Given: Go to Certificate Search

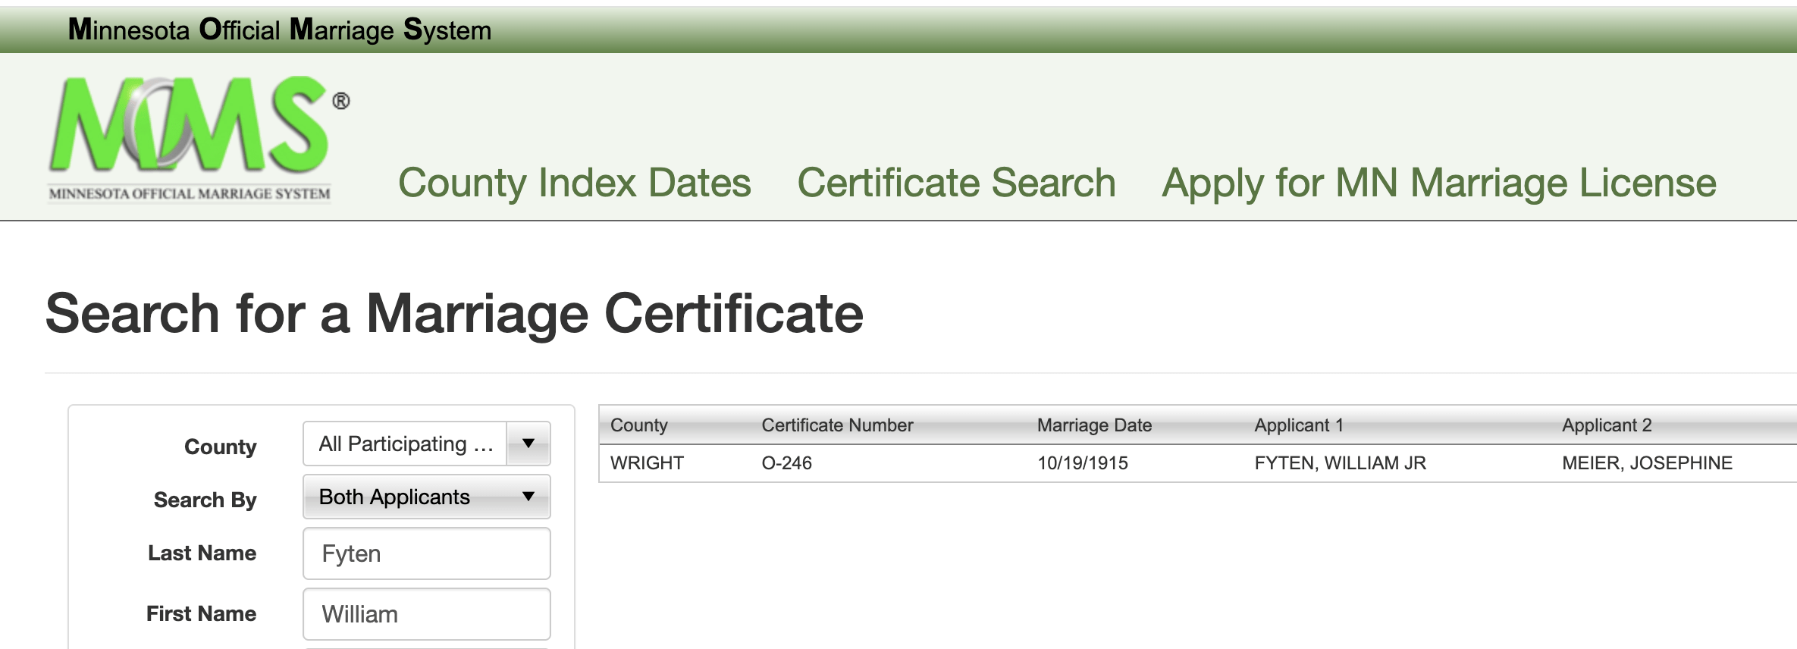Looking at the screenshot, I should (x=956, y=183).
